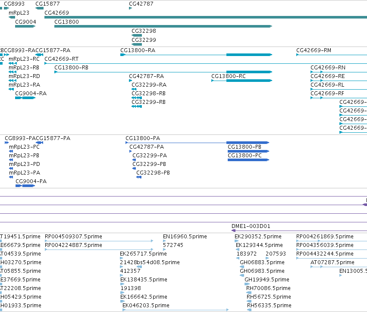
Task: Select the 207593 EST label
Action: (x=276, y=254)
